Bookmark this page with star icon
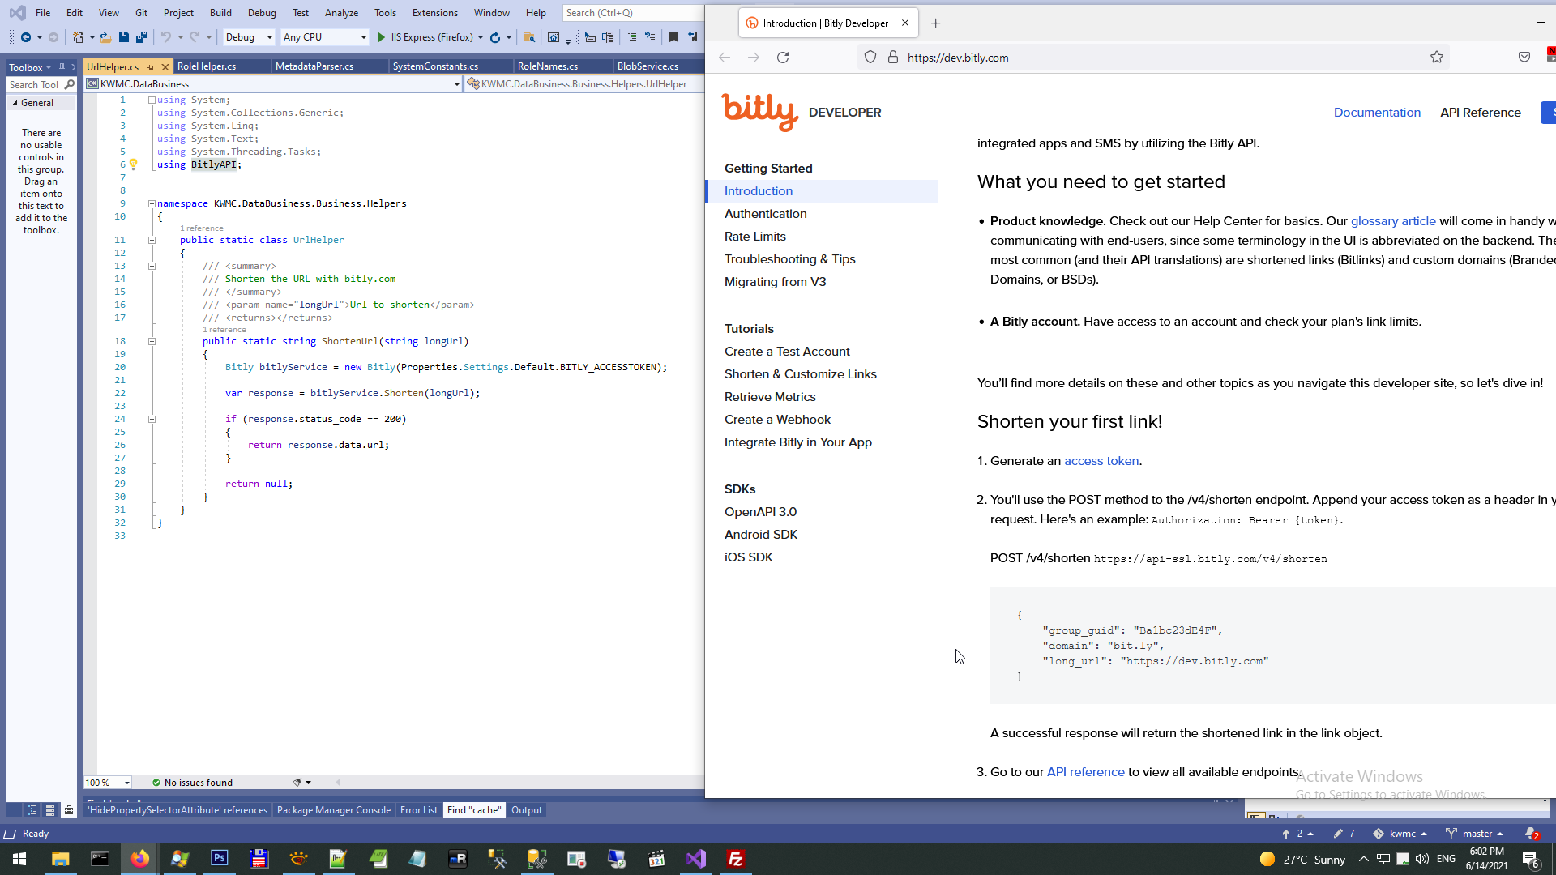The height and width of the screenshot is (875, 1556). (1436, 58)
